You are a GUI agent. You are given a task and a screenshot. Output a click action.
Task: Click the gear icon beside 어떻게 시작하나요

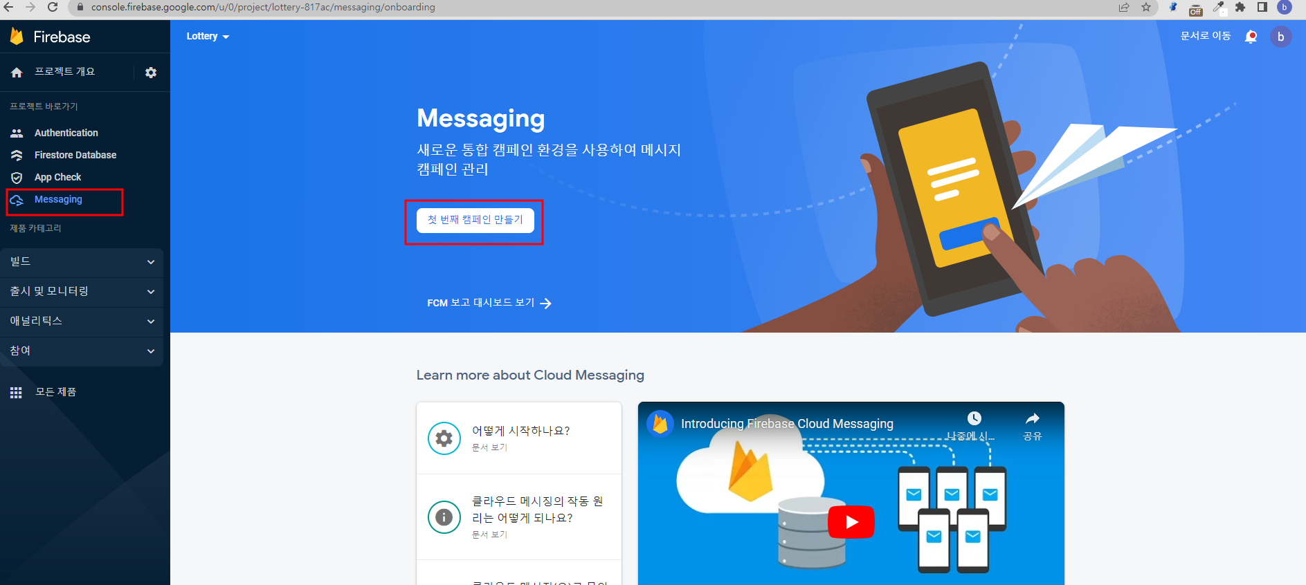tap(444, 438)
